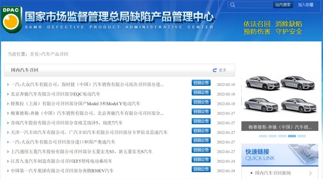Click 加入收藏 link
The image size is (323, 179).
[x=305, y=5]
